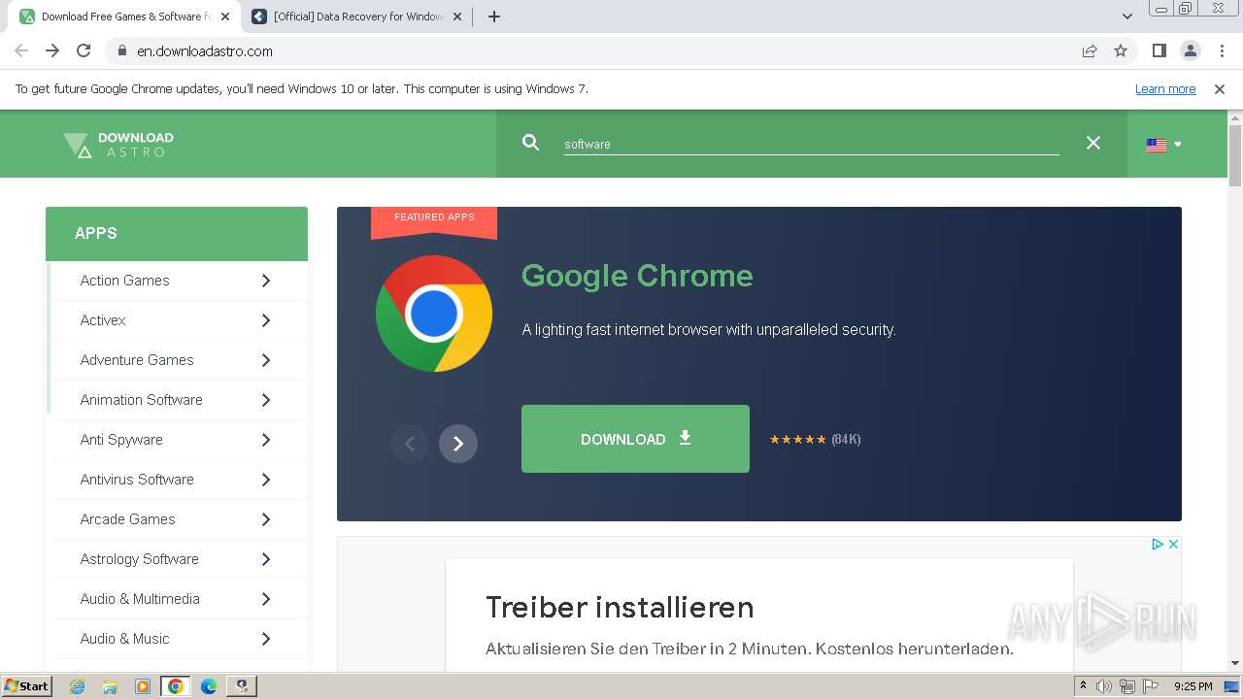Screen dimensions: 1243x699
Task: Show hidden system tray icons
Action: [x=1083, y=686]
